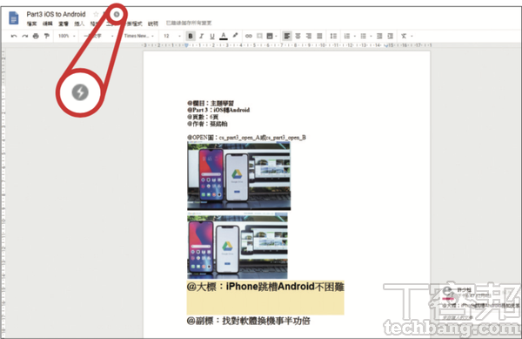Image resolution: width=522 pixels, height=339 pixels.
Task: Click the left indent marker on the ruler
Action: [x=186, y=45]
